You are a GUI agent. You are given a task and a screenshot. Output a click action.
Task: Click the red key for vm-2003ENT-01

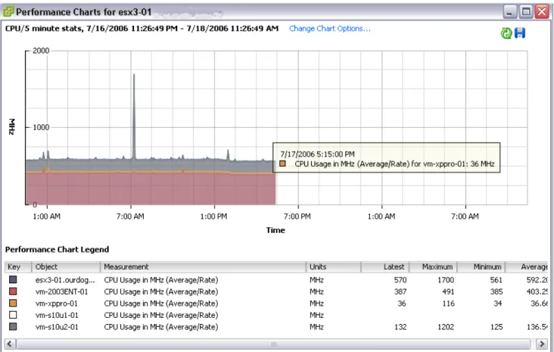click(13, 291)
